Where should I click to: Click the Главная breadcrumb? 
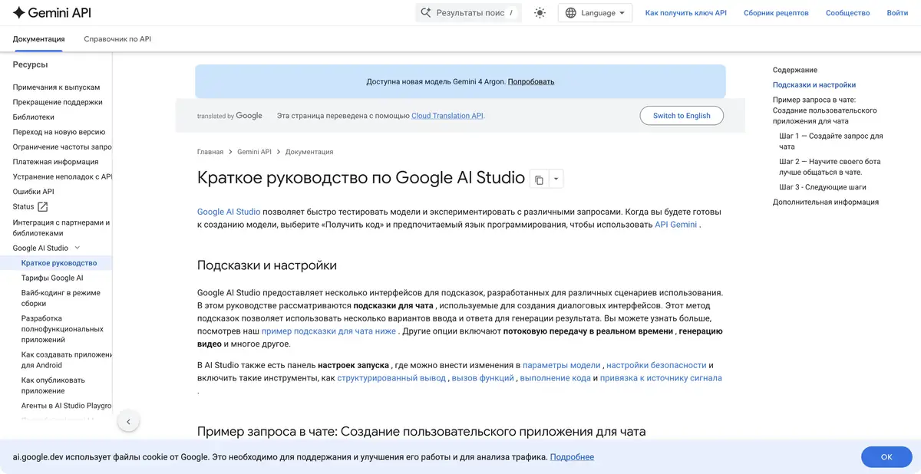point(210,152)
